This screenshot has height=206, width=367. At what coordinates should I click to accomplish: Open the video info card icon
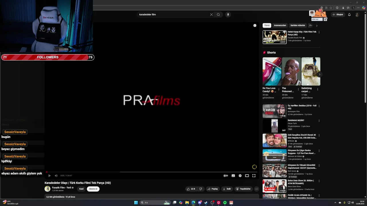[x=255, y=25]
